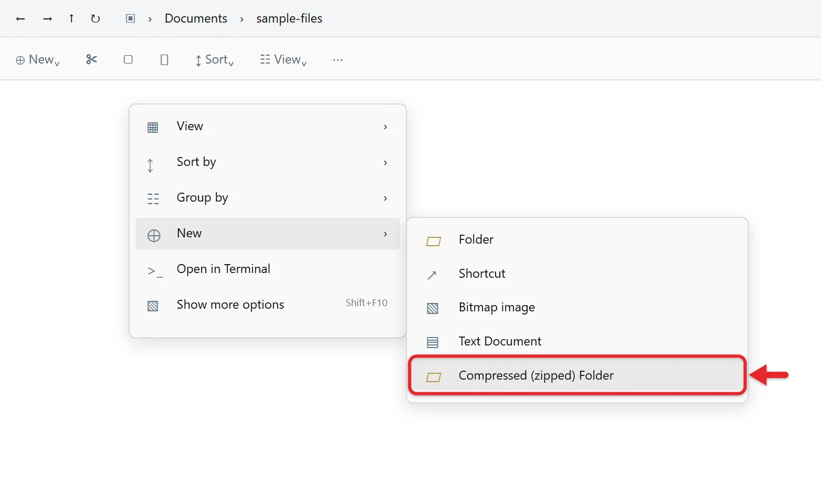Choose Show more options
This screenshot has height=482, width=821.
tap(268, 305)
